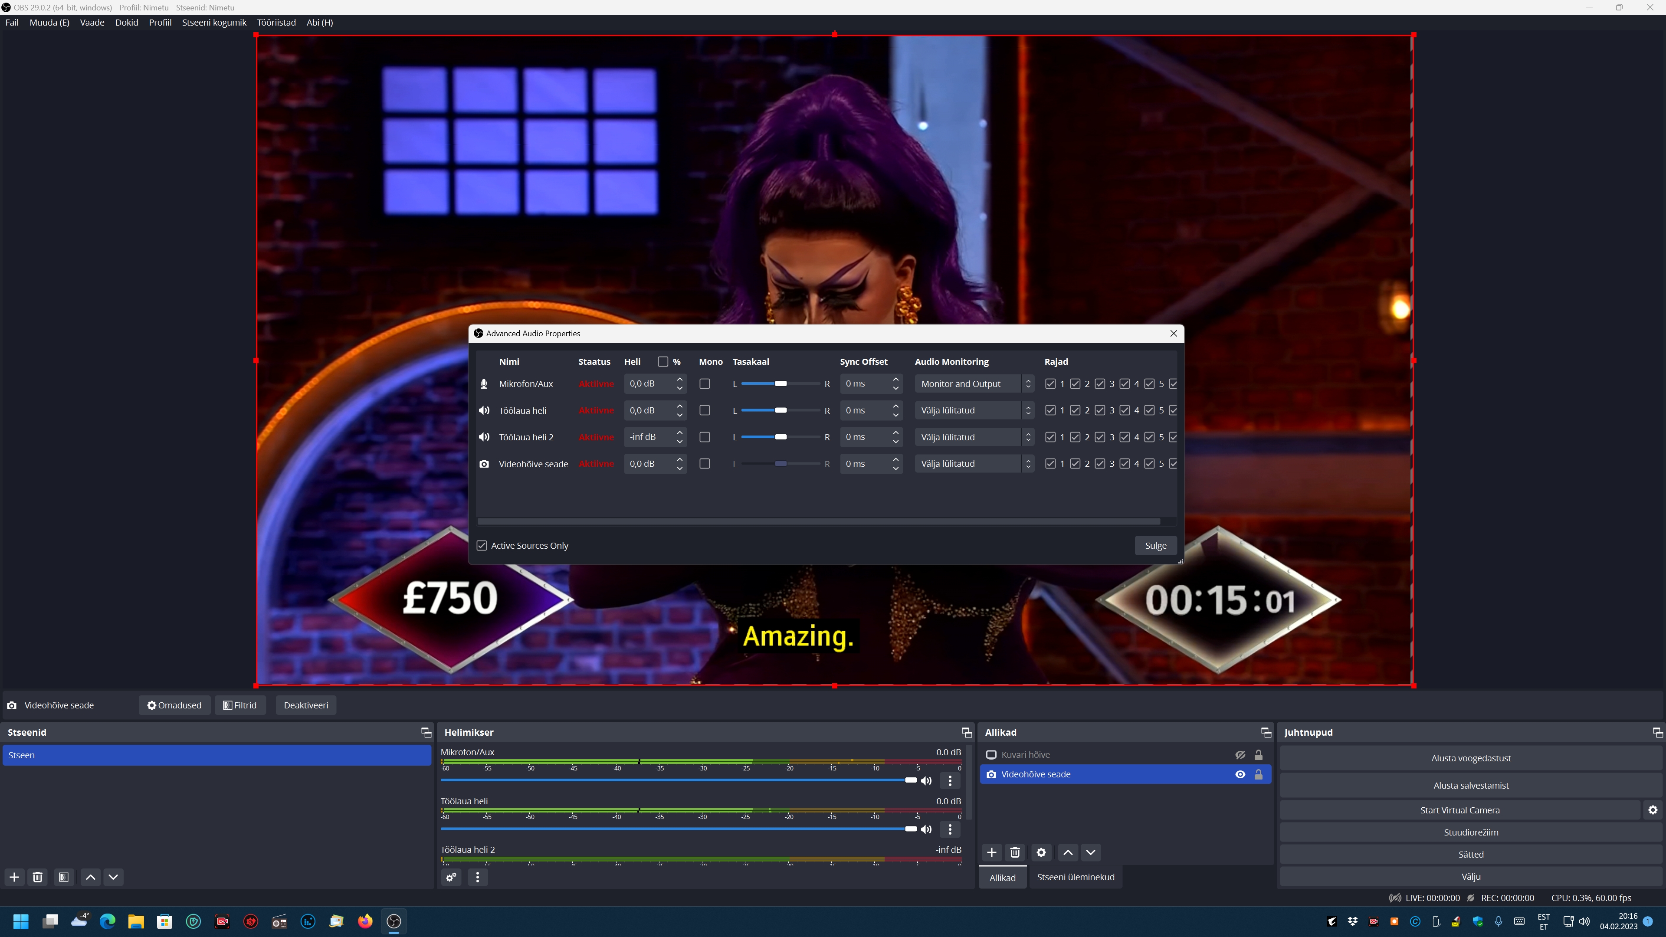This screenshot has height=937, width=1666.
Task: Undock the Juhtnupud panel icon
Action: pyautogui.click(x=1658, y=732)
